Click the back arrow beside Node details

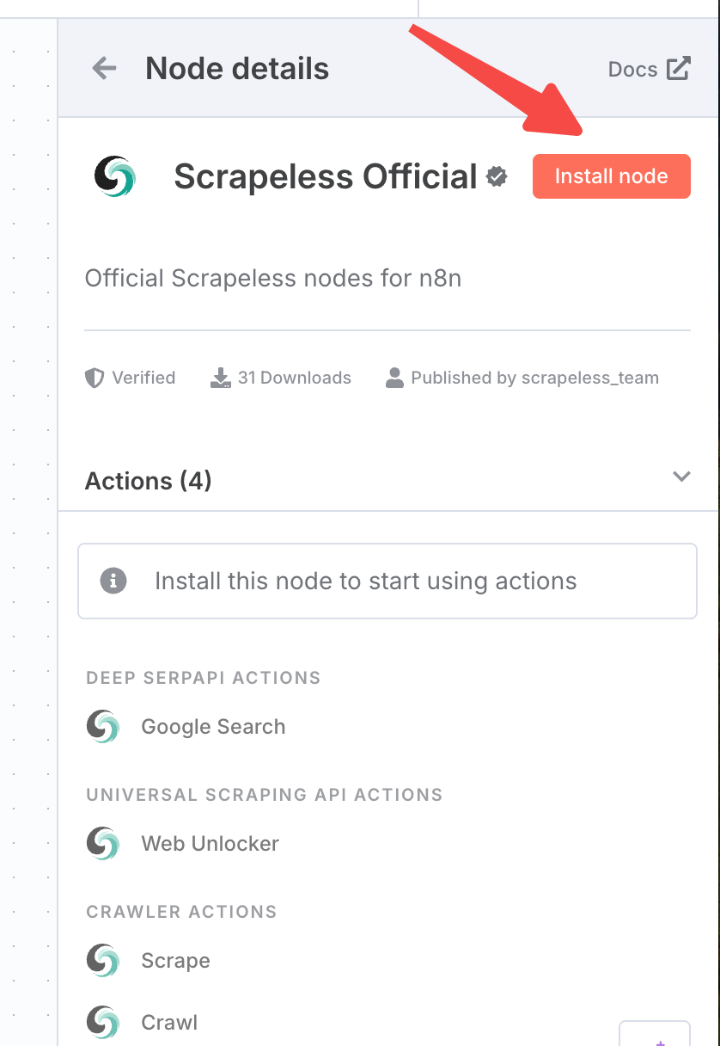[104, 69]
